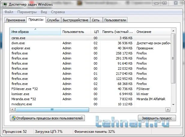Viewport: 185px width, 137px height.
Task: Open the Быстродействие tab
Action: 76,20
